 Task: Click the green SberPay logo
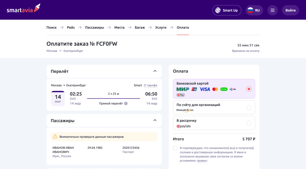(224, 89)
